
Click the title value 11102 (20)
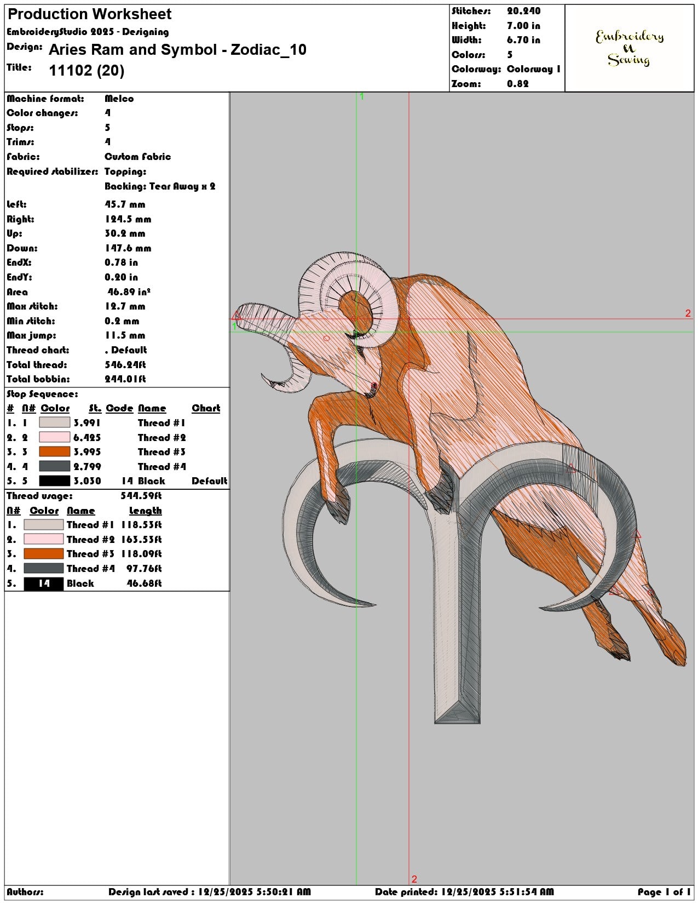coord(86,71)
